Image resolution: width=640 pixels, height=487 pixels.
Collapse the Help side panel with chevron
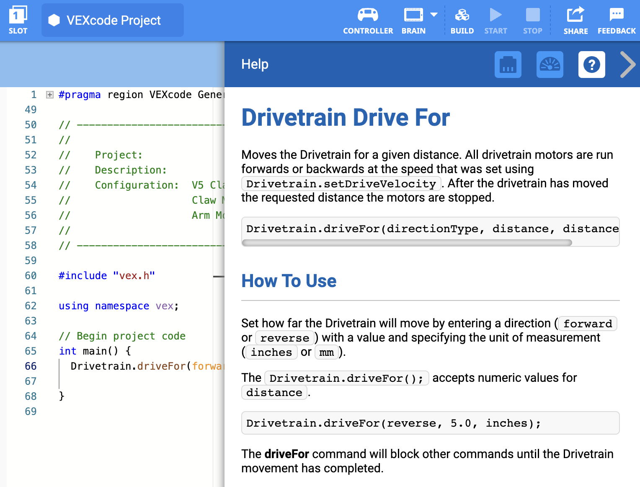tap(627, 65)
